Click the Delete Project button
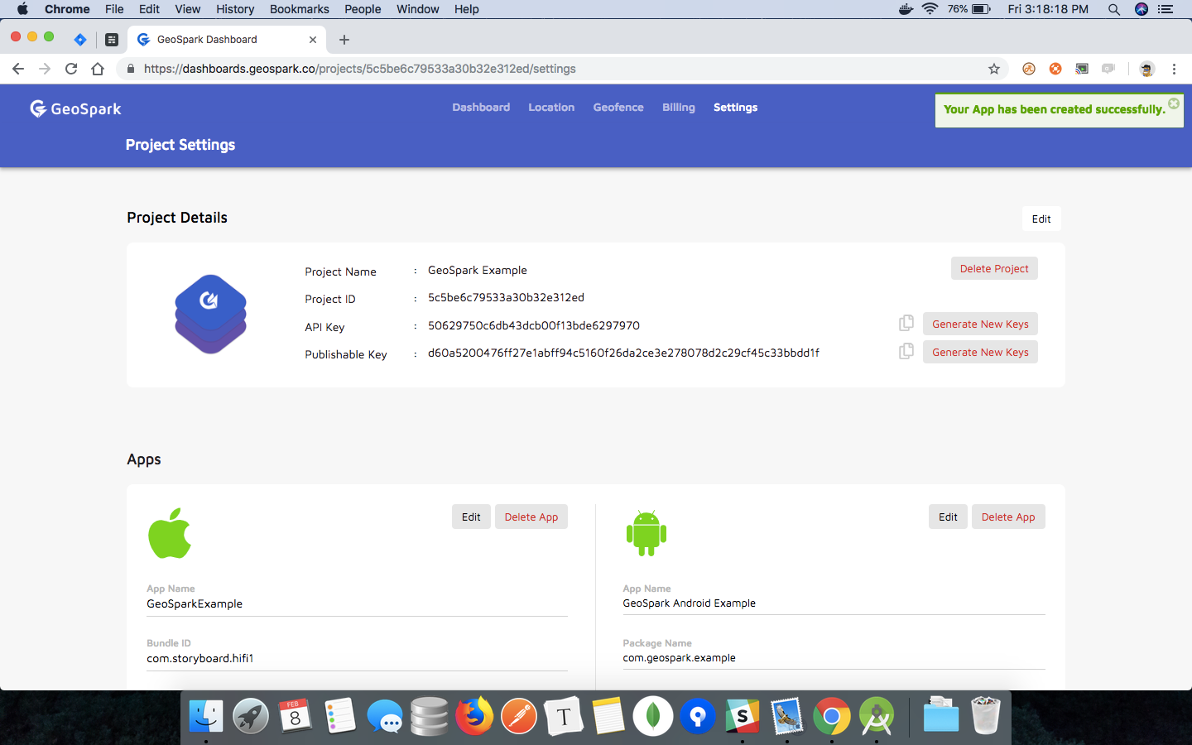 [x=994, y=268]
